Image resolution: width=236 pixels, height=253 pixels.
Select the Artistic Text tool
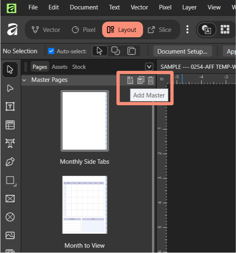(x=10, y=143)
